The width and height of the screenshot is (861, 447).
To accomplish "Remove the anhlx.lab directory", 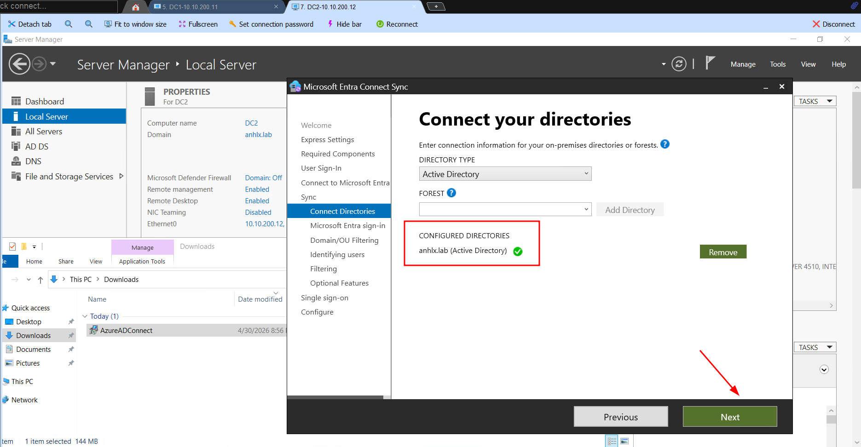I will pyautogui.click(x=723, y=252).
